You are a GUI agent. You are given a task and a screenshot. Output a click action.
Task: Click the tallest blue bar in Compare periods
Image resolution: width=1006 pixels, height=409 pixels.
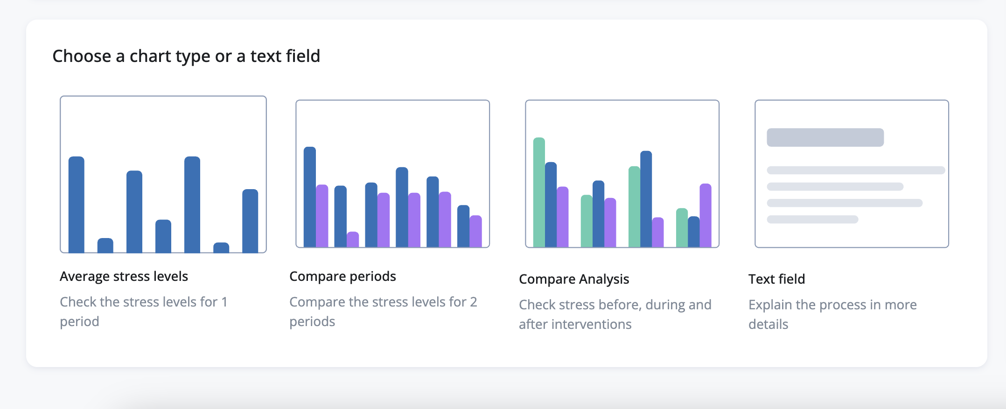pos(310,197)
